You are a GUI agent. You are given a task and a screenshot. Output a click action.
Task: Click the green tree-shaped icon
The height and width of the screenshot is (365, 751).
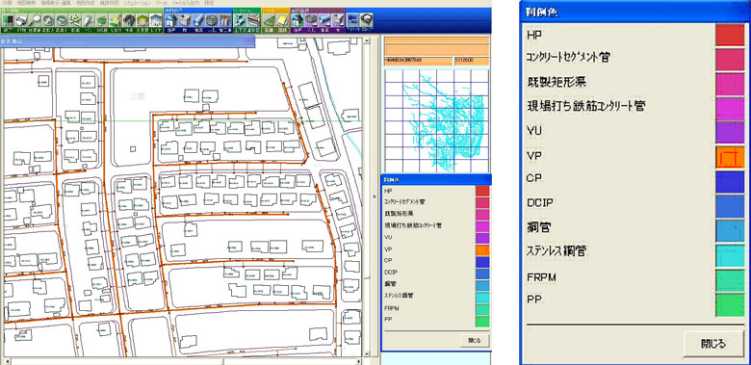tap(101, 19)
